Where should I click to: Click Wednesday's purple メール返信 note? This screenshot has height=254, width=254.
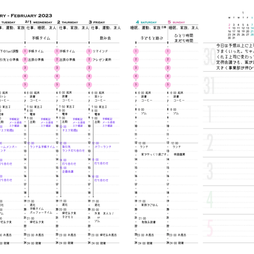coord(47,123)
